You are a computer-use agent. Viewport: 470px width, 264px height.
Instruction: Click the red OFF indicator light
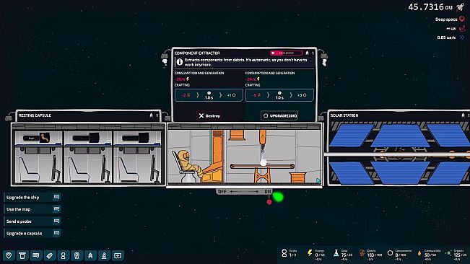click(x=269, y=202)
